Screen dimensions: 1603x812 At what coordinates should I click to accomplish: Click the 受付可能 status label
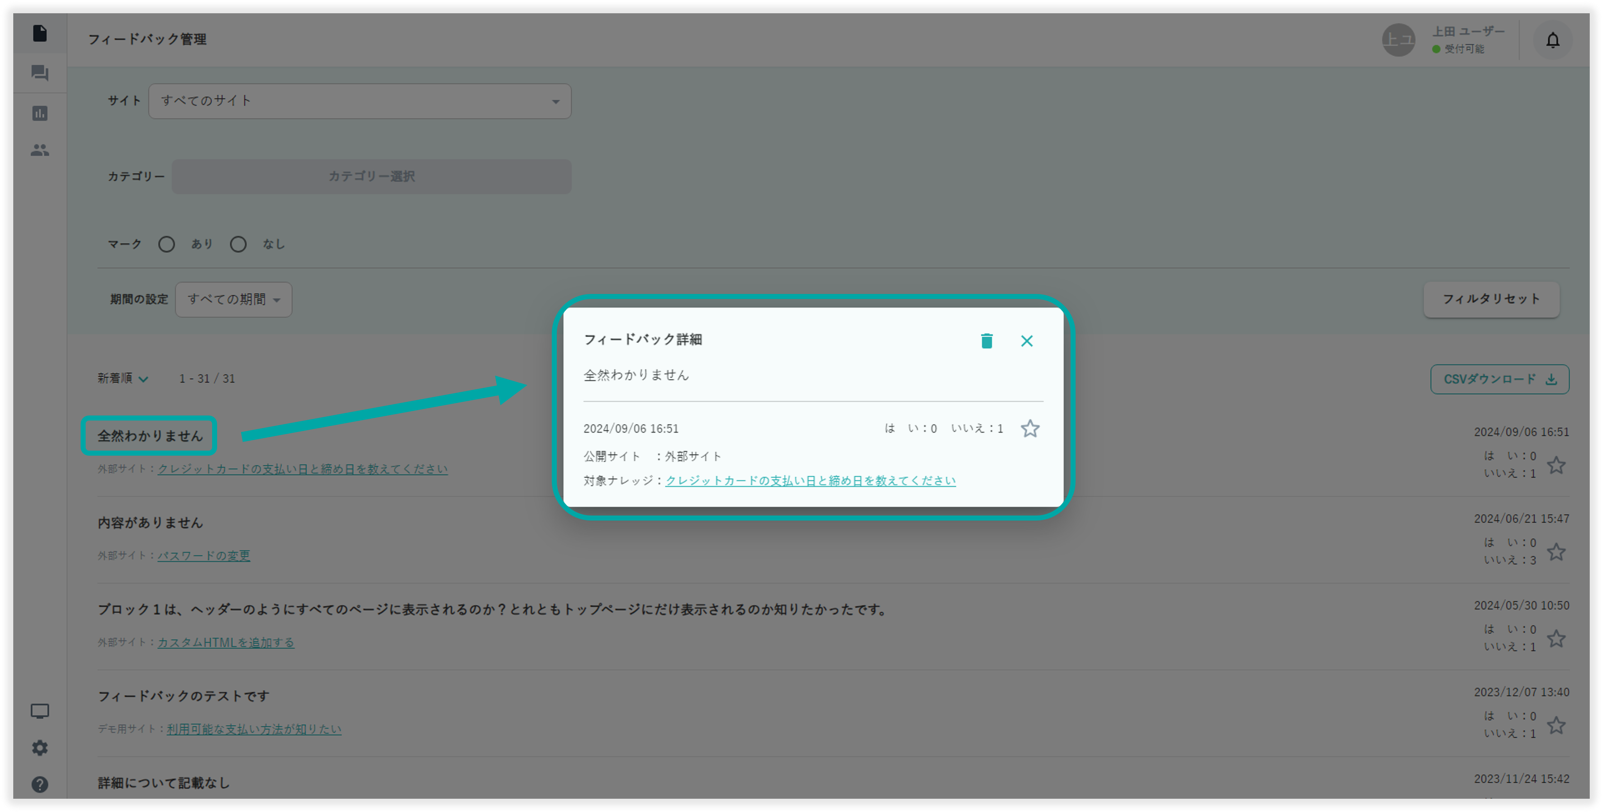pos(1464,48)
